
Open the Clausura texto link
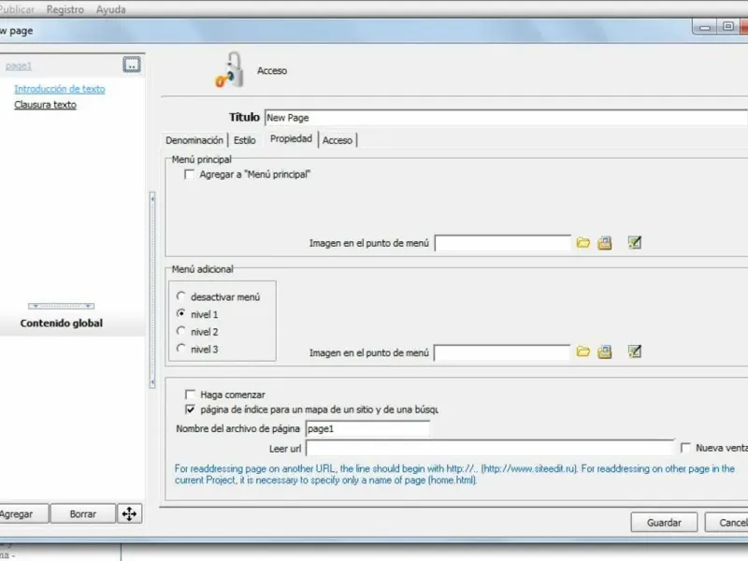point(45,105)
